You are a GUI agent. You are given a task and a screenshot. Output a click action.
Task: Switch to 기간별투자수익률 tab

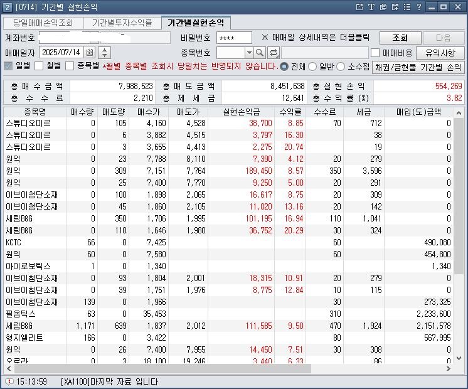(122, 23)
